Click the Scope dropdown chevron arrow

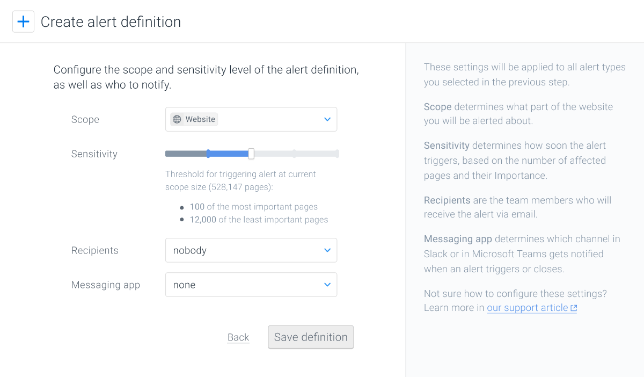327,119
